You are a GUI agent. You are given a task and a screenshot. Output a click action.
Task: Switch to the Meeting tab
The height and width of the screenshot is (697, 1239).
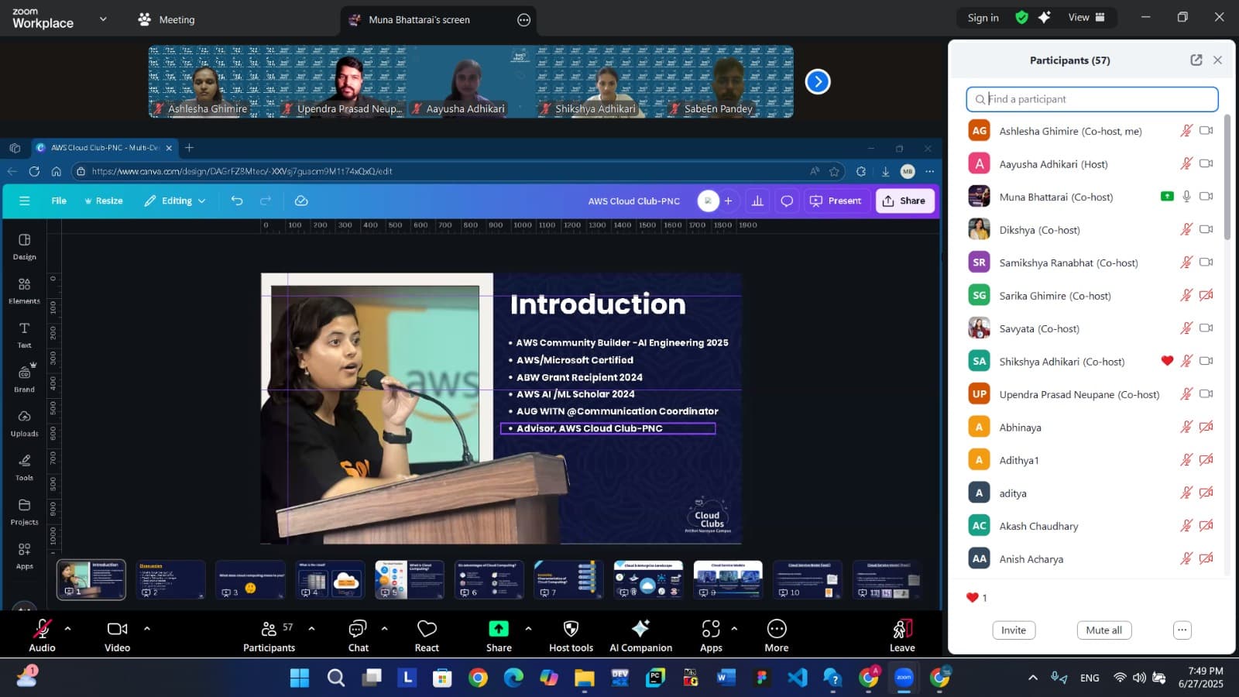point(166,19)
